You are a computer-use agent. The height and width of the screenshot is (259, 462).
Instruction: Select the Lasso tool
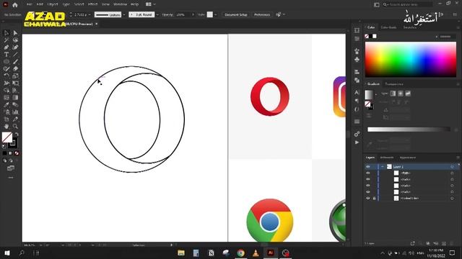pyautogui.click(x=15, y=40)
